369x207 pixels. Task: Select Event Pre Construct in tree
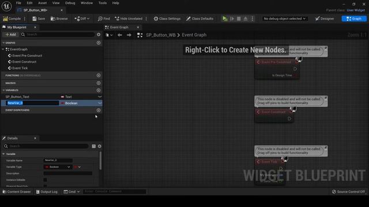(x=27, y=56)
